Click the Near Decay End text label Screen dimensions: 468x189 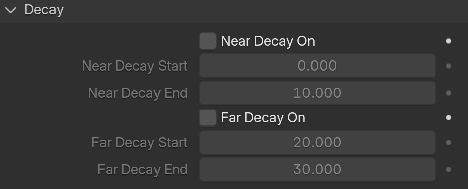(138, 93)
